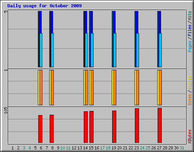Click the Hits legend label

(x=190, y=16)
